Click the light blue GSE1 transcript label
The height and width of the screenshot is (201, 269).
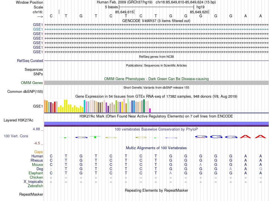38,29
